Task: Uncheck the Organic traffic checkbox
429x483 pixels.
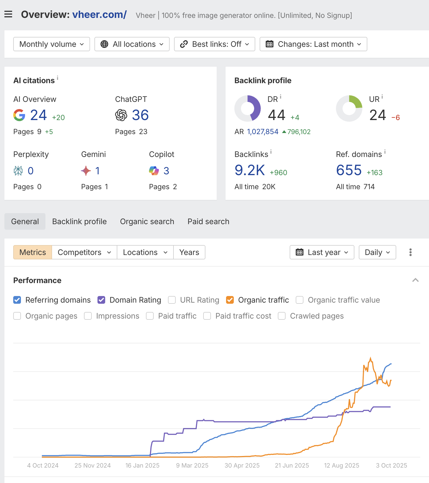Action: tap(230, 300)
